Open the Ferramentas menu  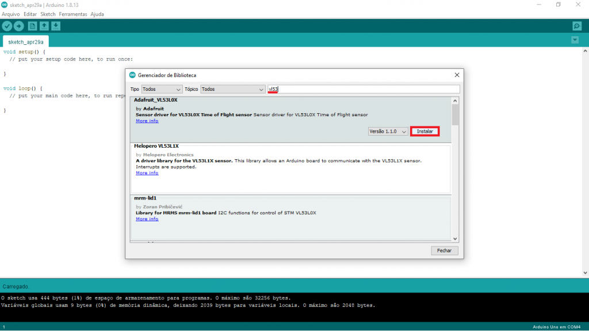(x=72, y=14)
